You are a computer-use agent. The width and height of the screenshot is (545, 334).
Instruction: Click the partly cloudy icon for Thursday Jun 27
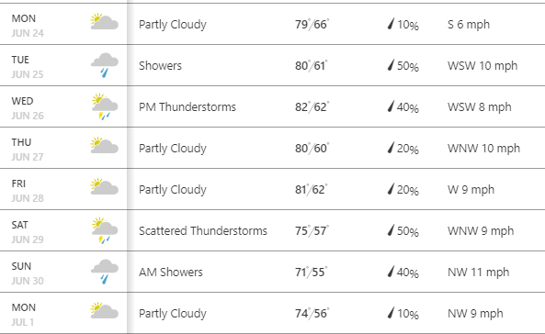(104, 145)
